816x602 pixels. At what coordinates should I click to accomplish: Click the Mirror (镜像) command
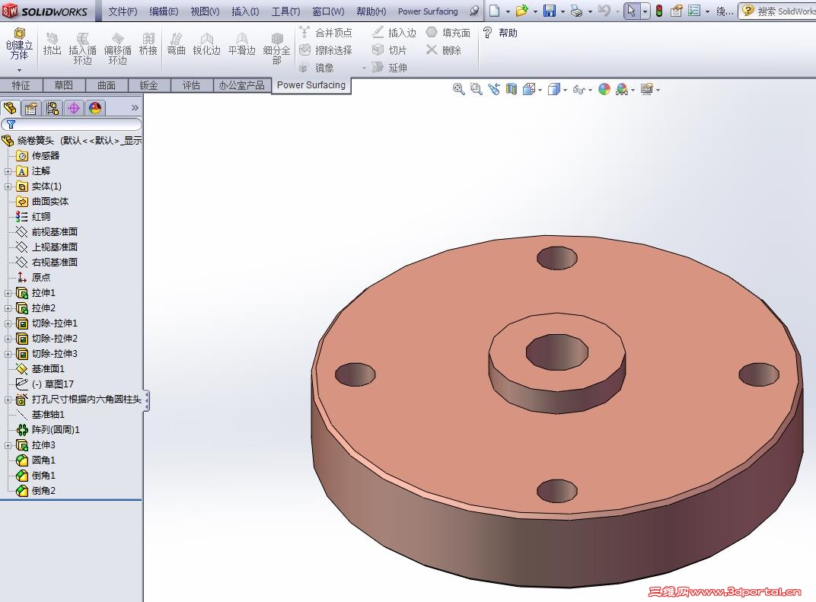317,68
